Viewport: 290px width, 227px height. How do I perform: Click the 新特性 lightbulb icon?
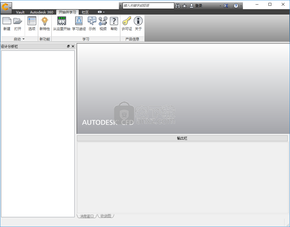(x=45, y=21)
